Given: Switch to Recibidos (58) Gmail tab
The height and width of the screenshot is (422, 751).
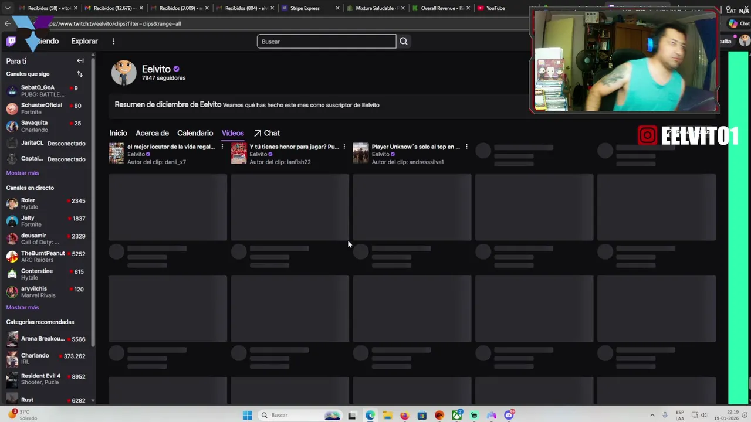Looking at the screenshot, I should (x=48, y=8).
